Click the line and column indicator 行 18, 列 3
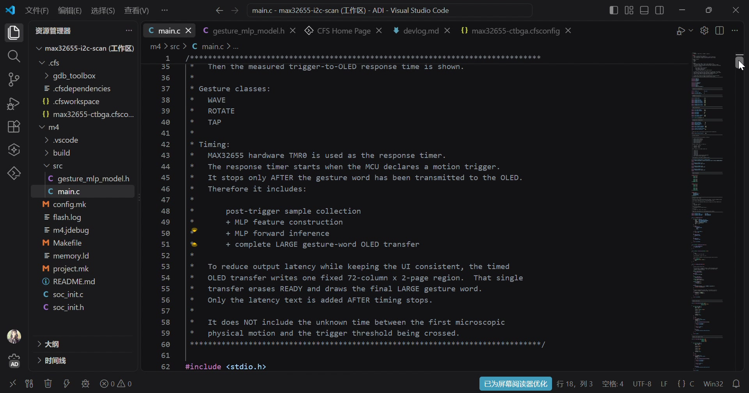749x393 pixels. point(575,384)
